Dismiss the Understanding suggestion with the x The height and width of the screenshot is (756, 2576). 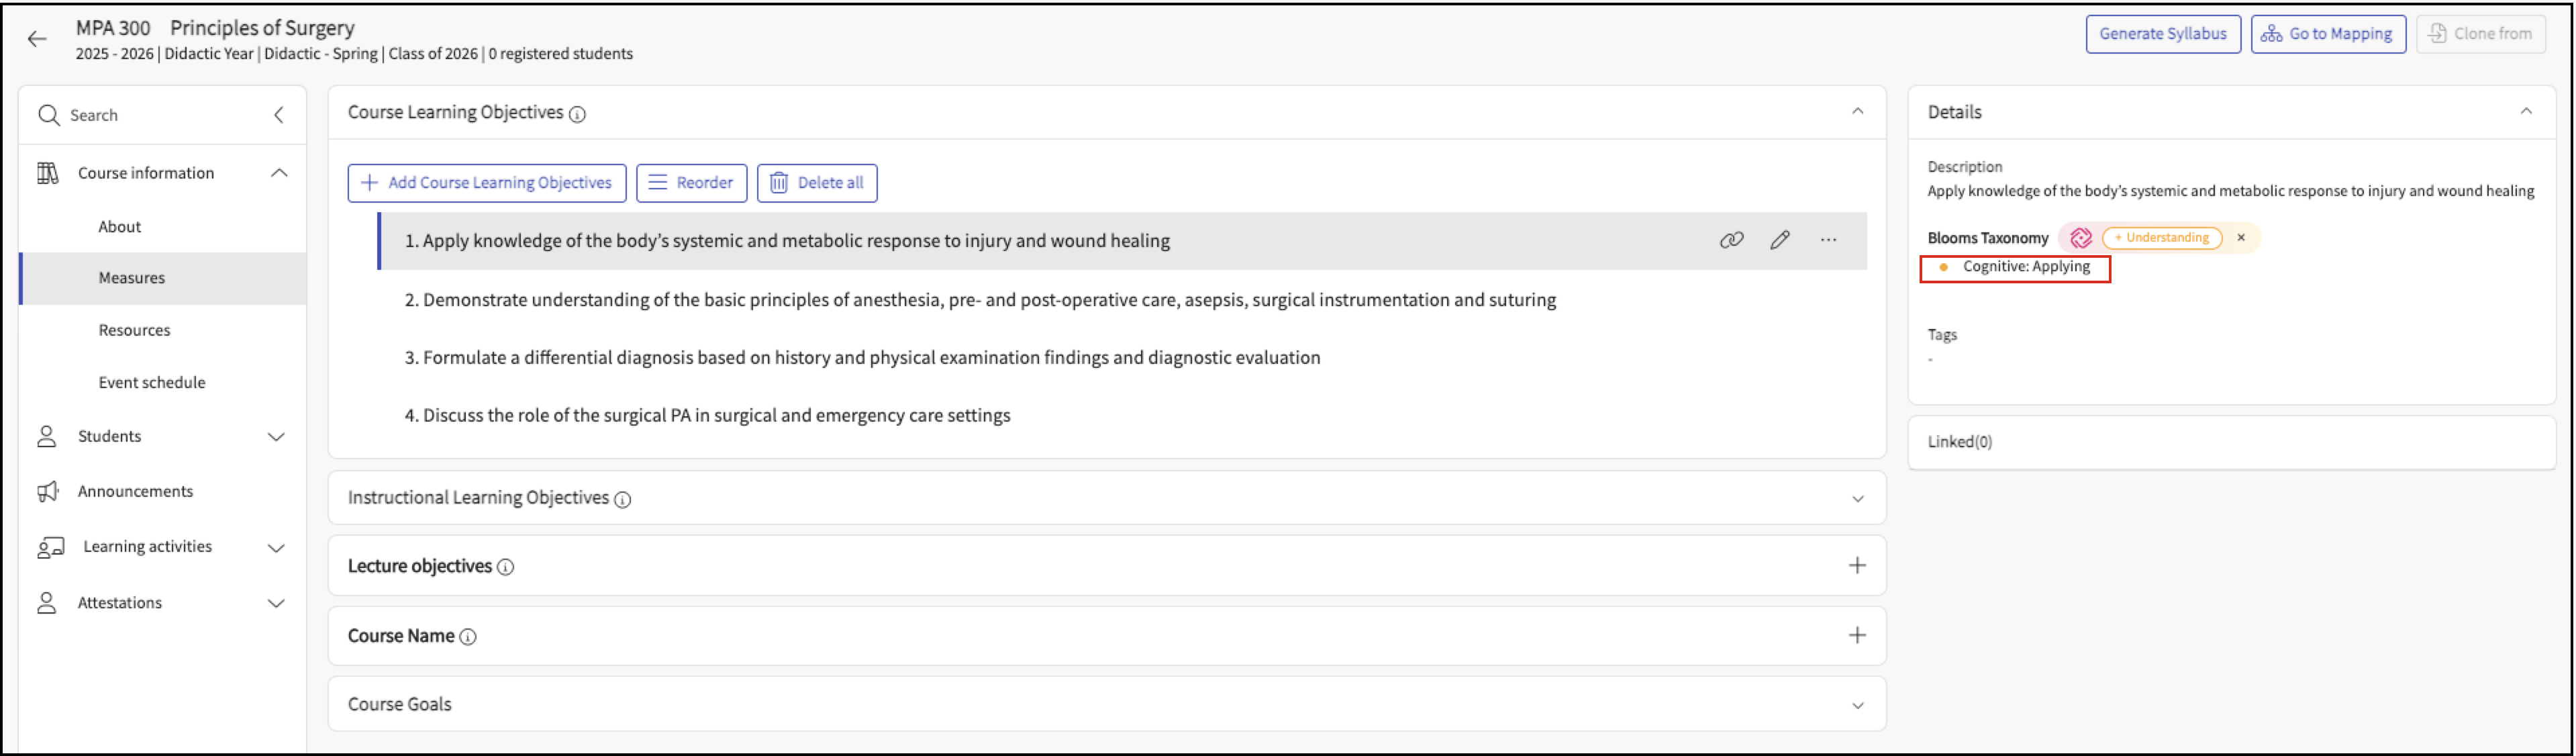[x=2241, y=238]
